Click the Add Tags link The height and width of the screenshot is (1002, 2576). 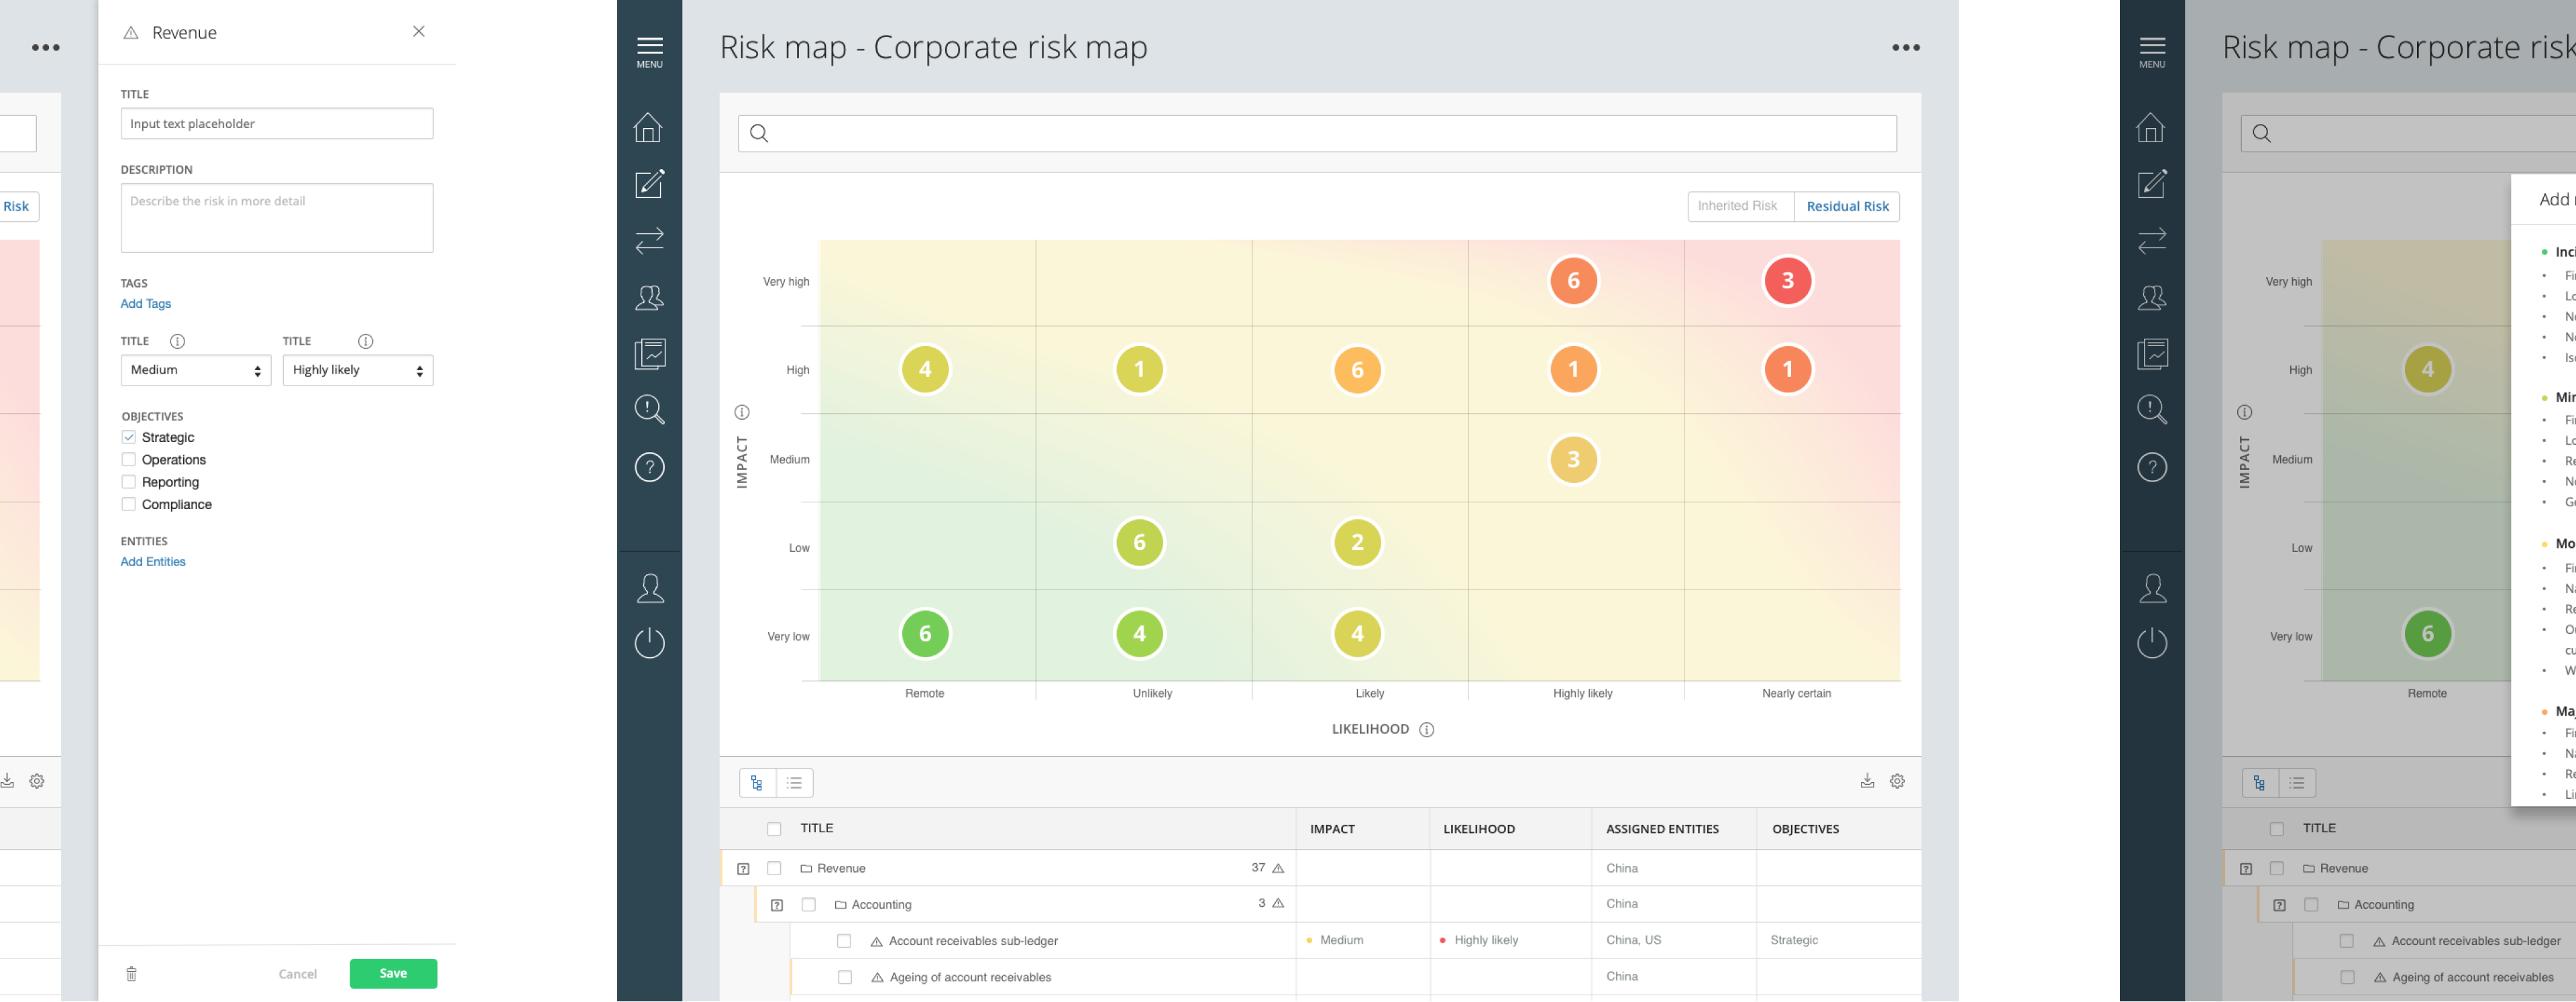coord(146,304)
